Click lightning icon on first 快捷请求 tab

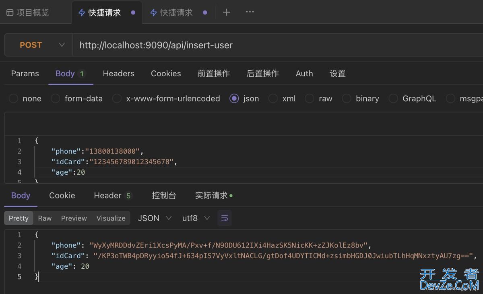point(82,13)
